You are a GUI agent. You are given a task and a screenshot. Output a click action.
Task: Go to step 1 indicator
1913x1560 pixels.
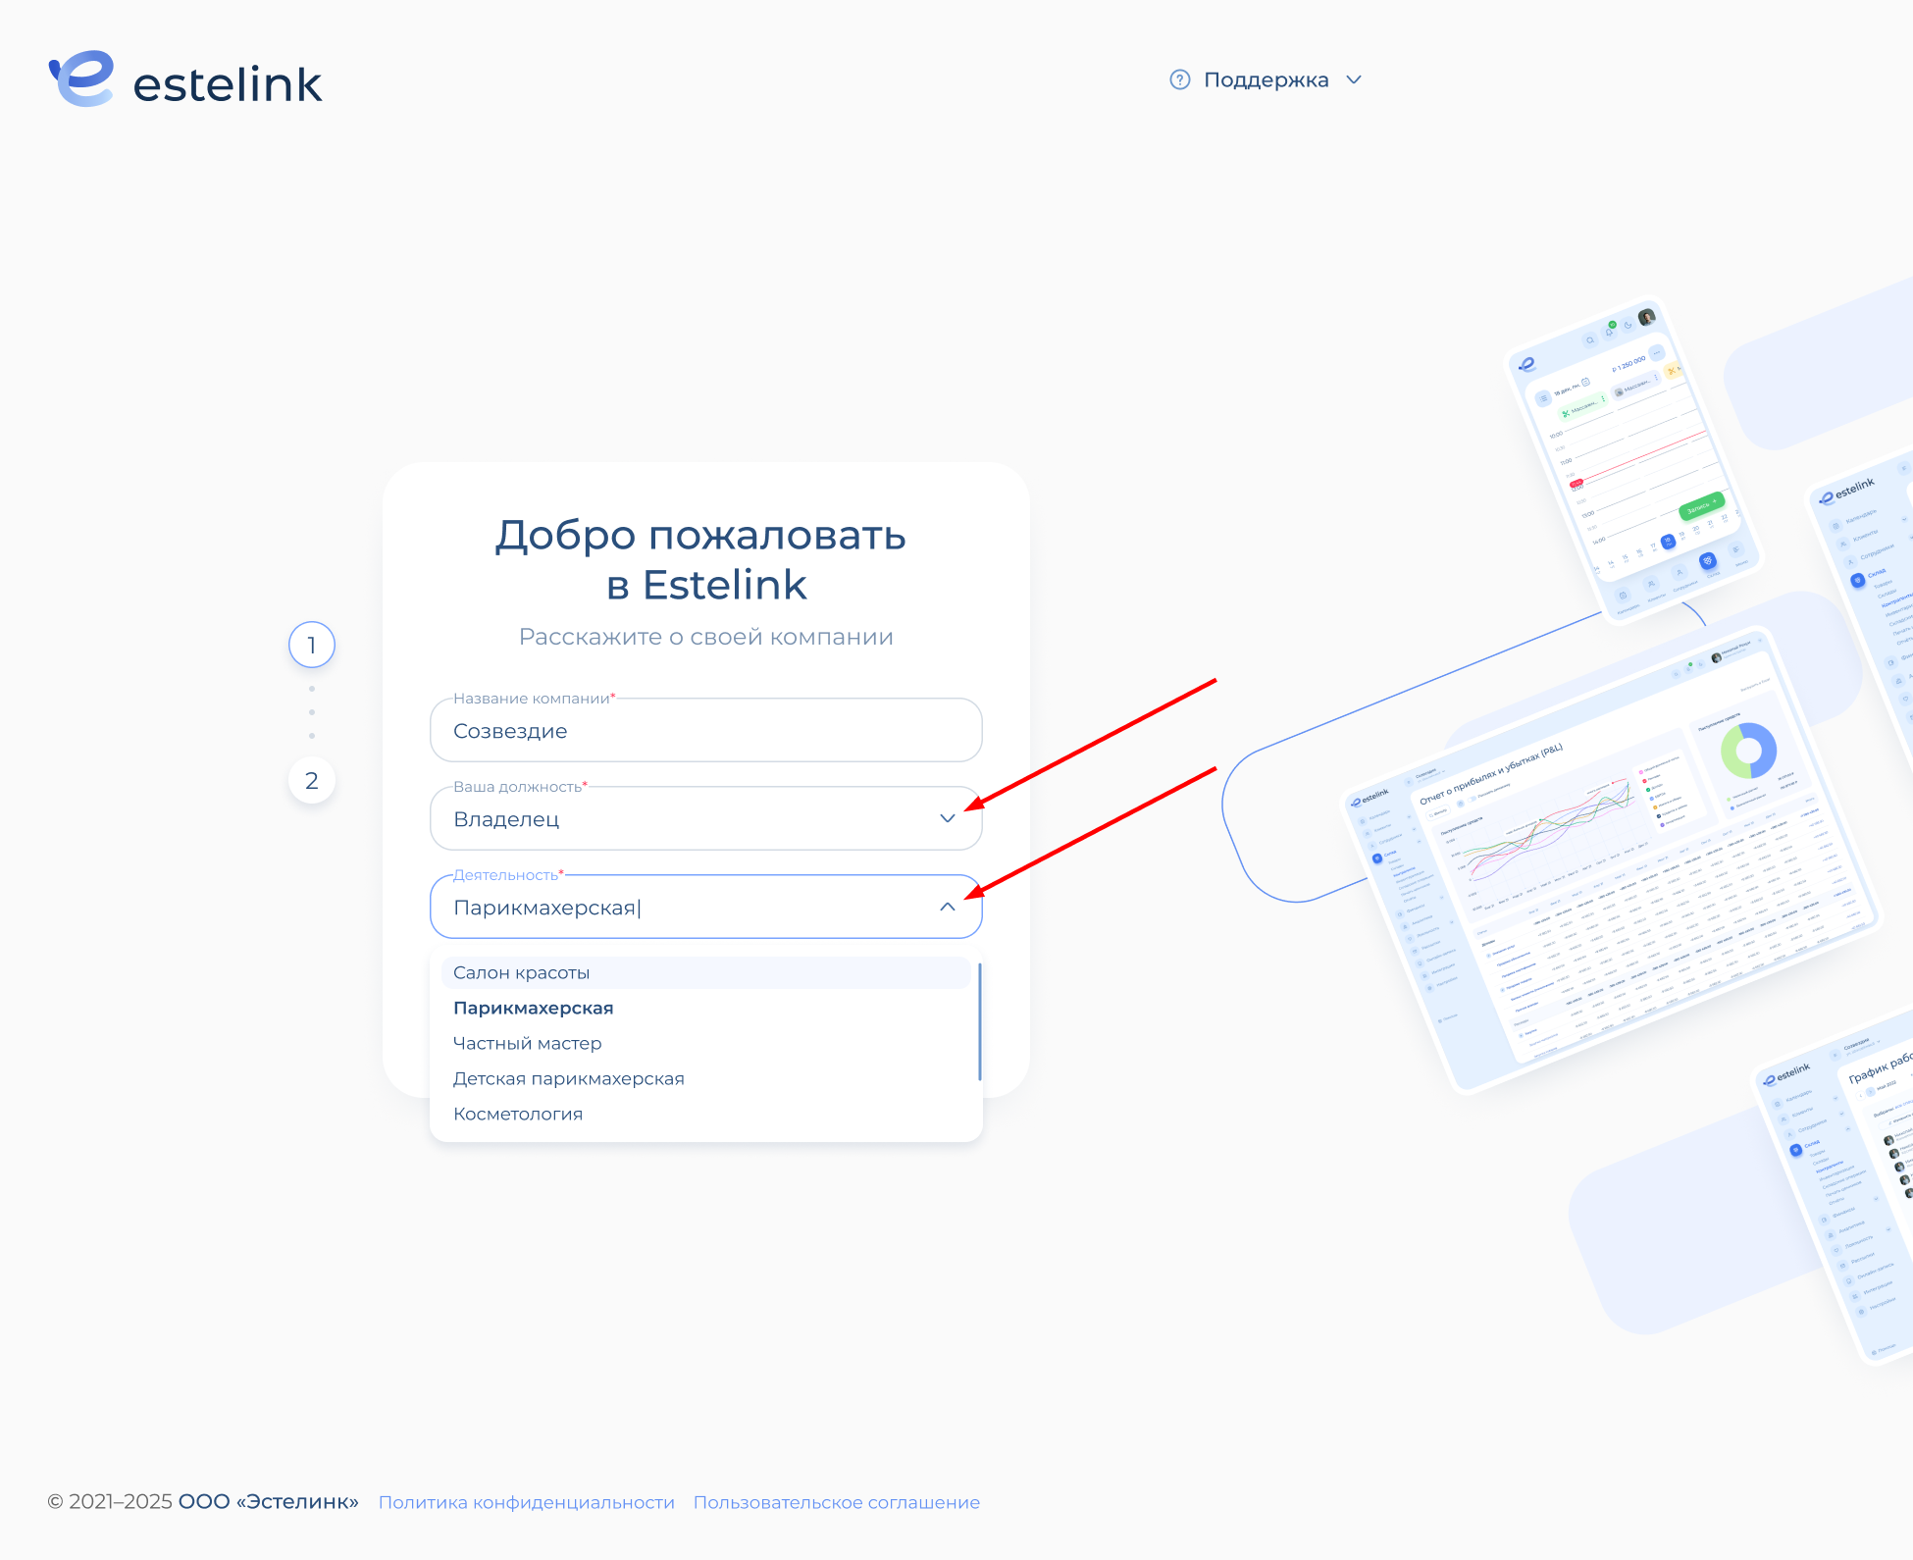tap(312, 646)
